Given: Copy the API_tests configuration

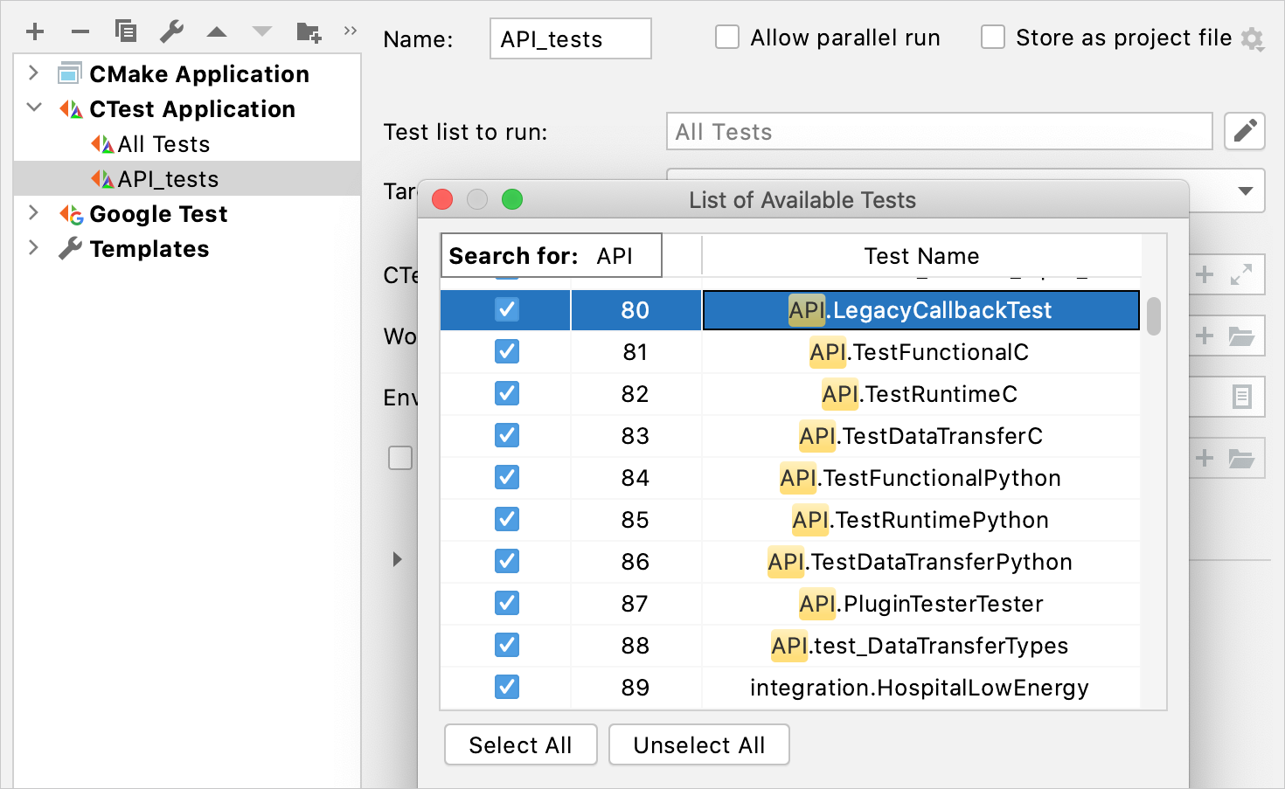Looking at the screenshot, I should coord(126,31).
